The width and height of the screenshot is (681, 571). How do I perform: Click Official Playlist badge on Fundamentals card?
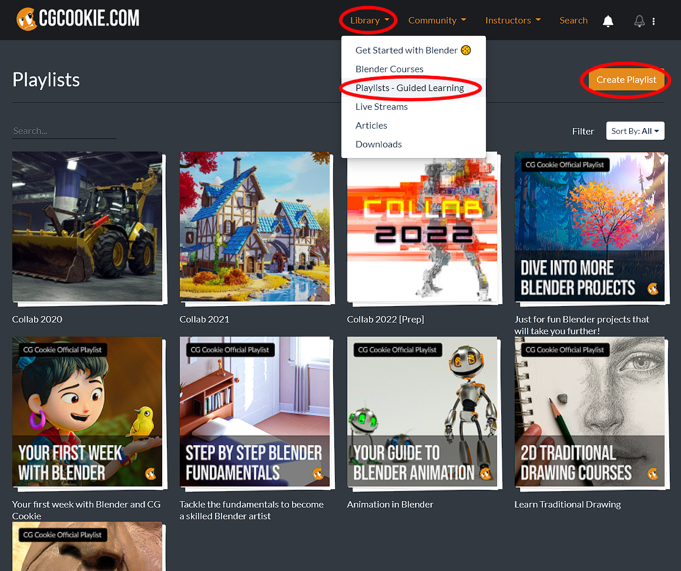pyautogui.click(x=230, y=350)
